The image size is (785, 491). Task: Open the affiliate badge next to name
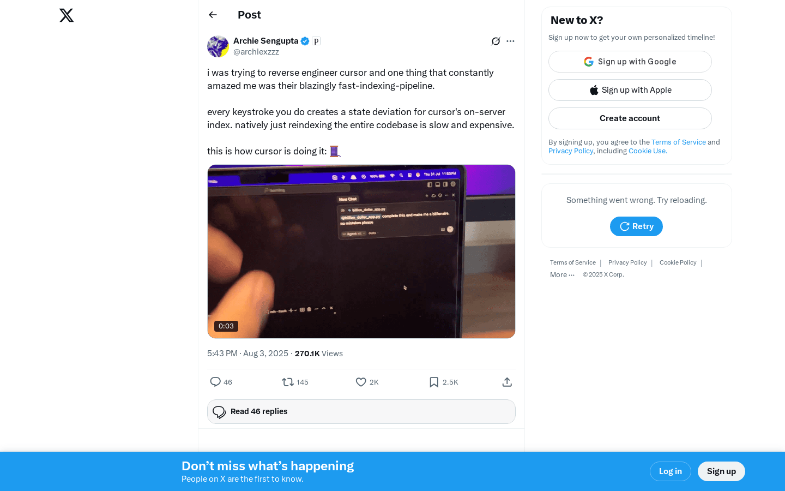coord(316,41)
